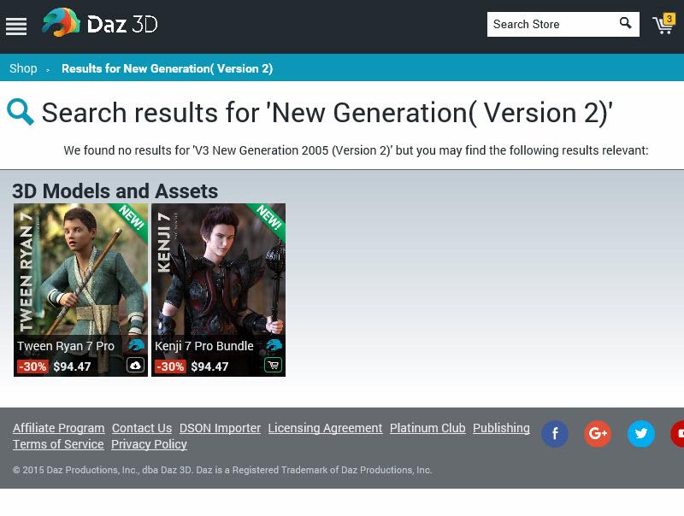The image size is (684, 516).
Task: Add Kenji 7 Pro Bundle to cart
Action: (x=273, y=365)
